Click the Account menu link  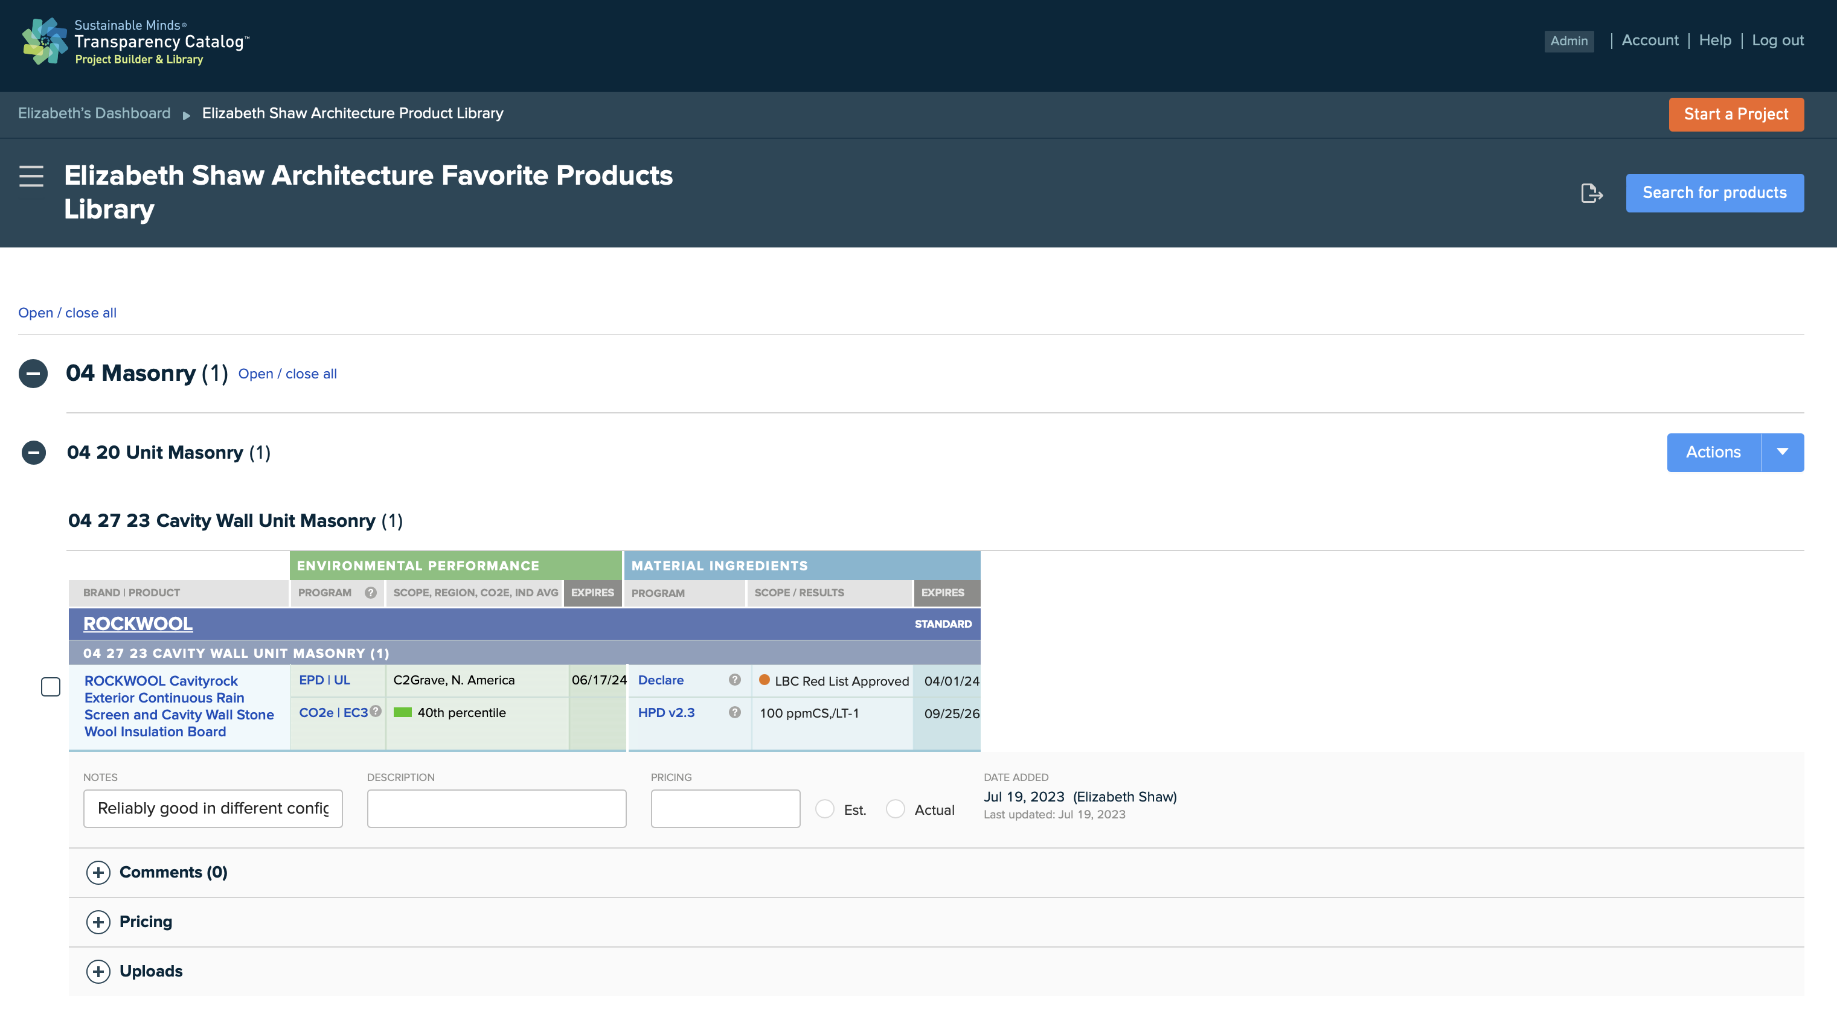(x=1650, y=40)
